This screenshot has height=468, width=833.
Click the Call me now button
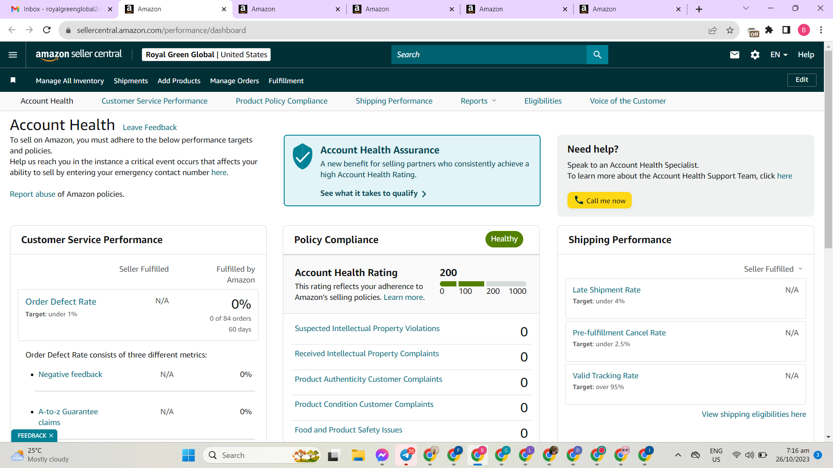pyautogui.click(x=599, y=200)
